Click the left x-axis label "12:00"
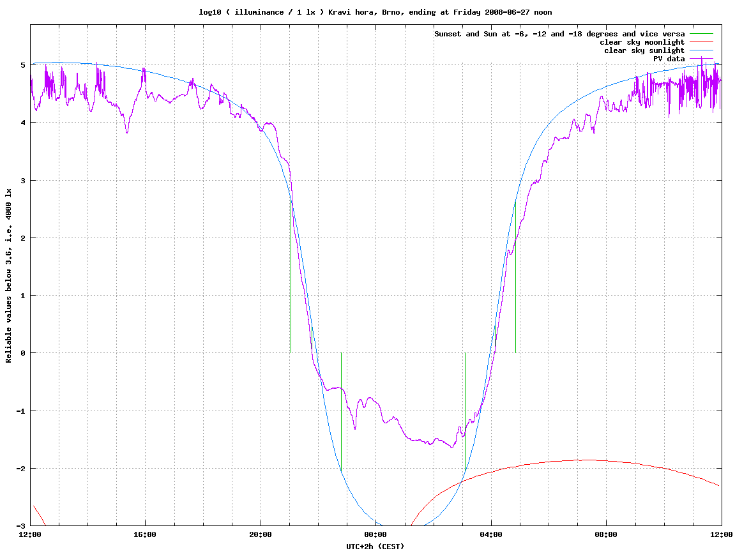Viewport: 735px width, 551px height. tap(30, 534)
